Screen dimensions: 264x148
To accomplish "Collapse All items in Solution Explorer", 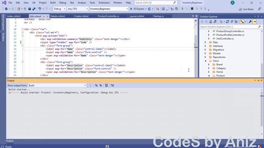I will [232, 22].
